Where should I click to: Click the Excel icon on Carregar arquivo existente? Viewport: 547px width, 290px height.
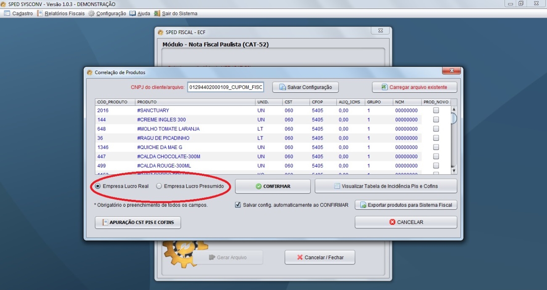pos(384,87)
